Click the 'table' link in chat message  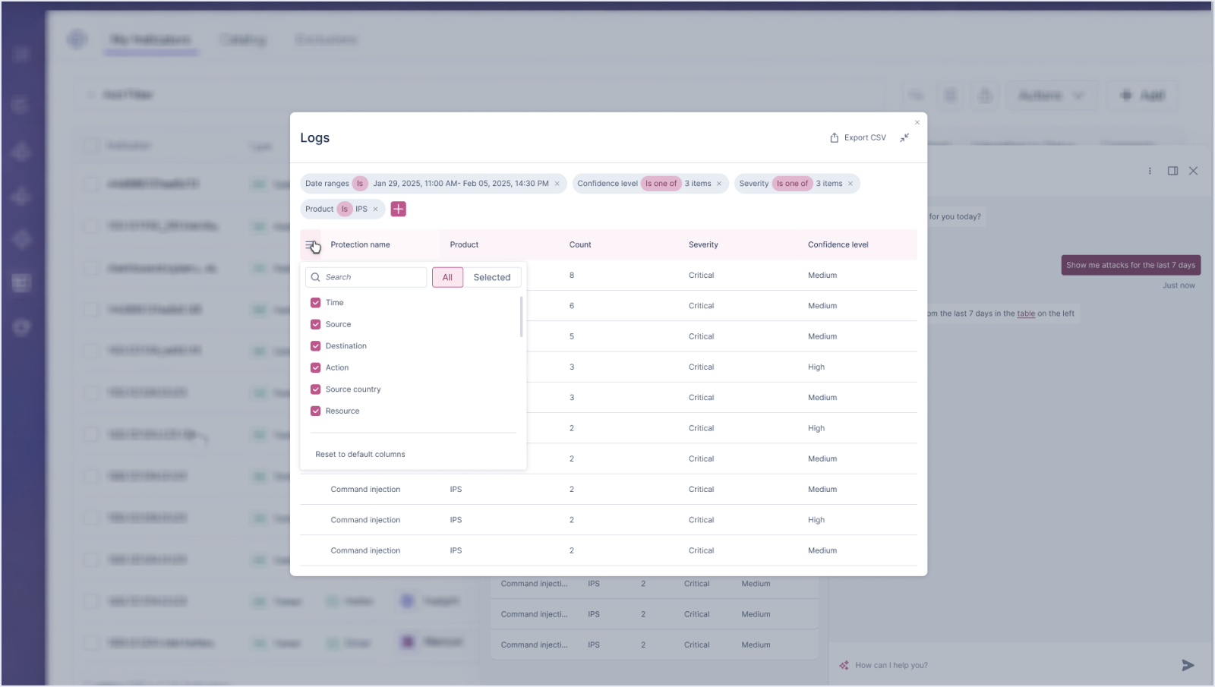(1026, 314)
